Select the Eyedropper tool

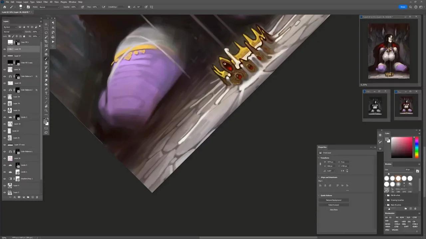(46, 50)
